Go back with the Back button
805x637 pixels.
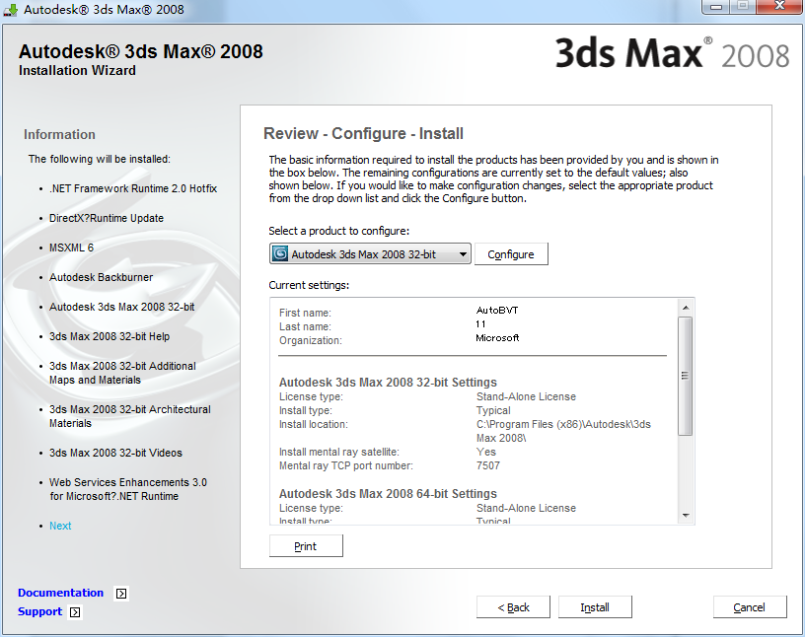513,607
